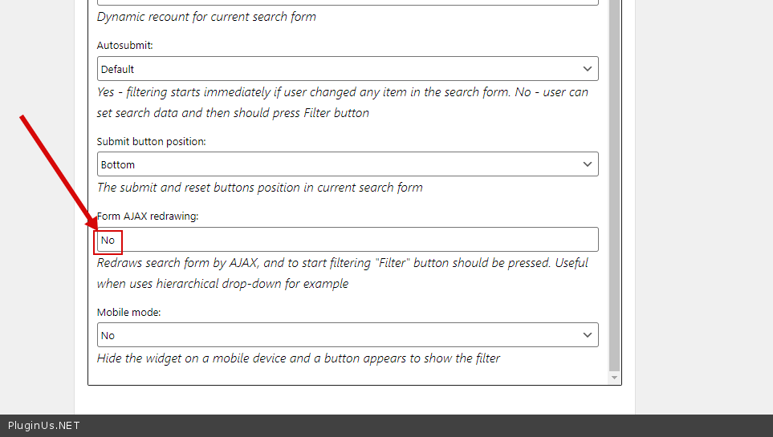The image size is (773, 437).
Task: Click the input field above Dynamic recount text
Action: coord(348,2)
